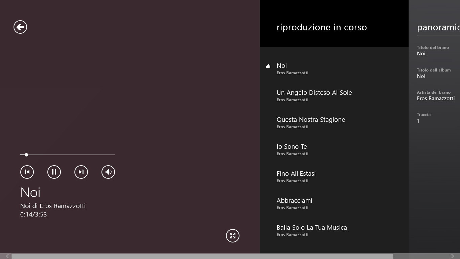Click the large Noi song title
460x259 pixels.
tap(30, 193)
